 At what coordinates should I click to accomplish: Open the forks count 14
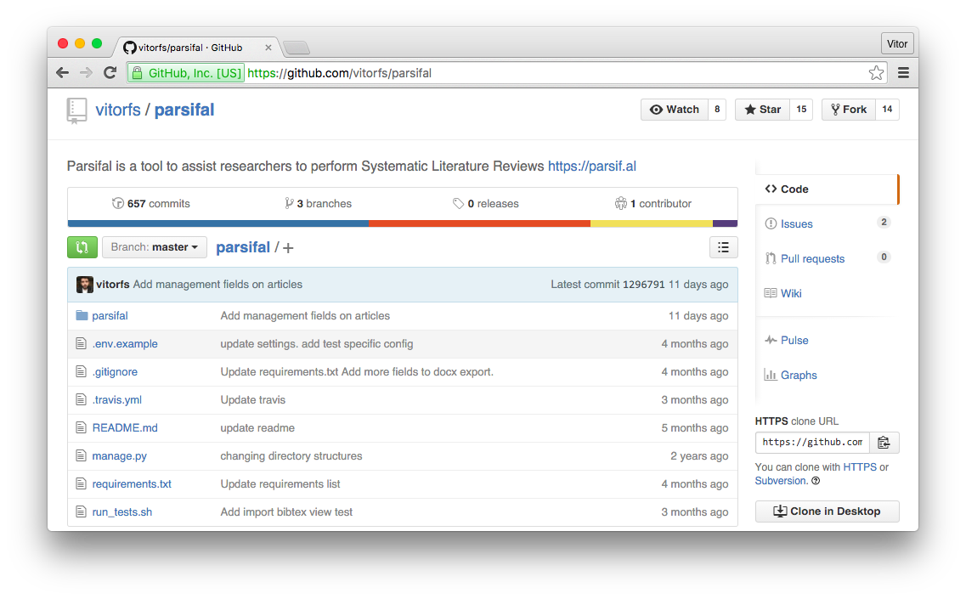point(887,109)
